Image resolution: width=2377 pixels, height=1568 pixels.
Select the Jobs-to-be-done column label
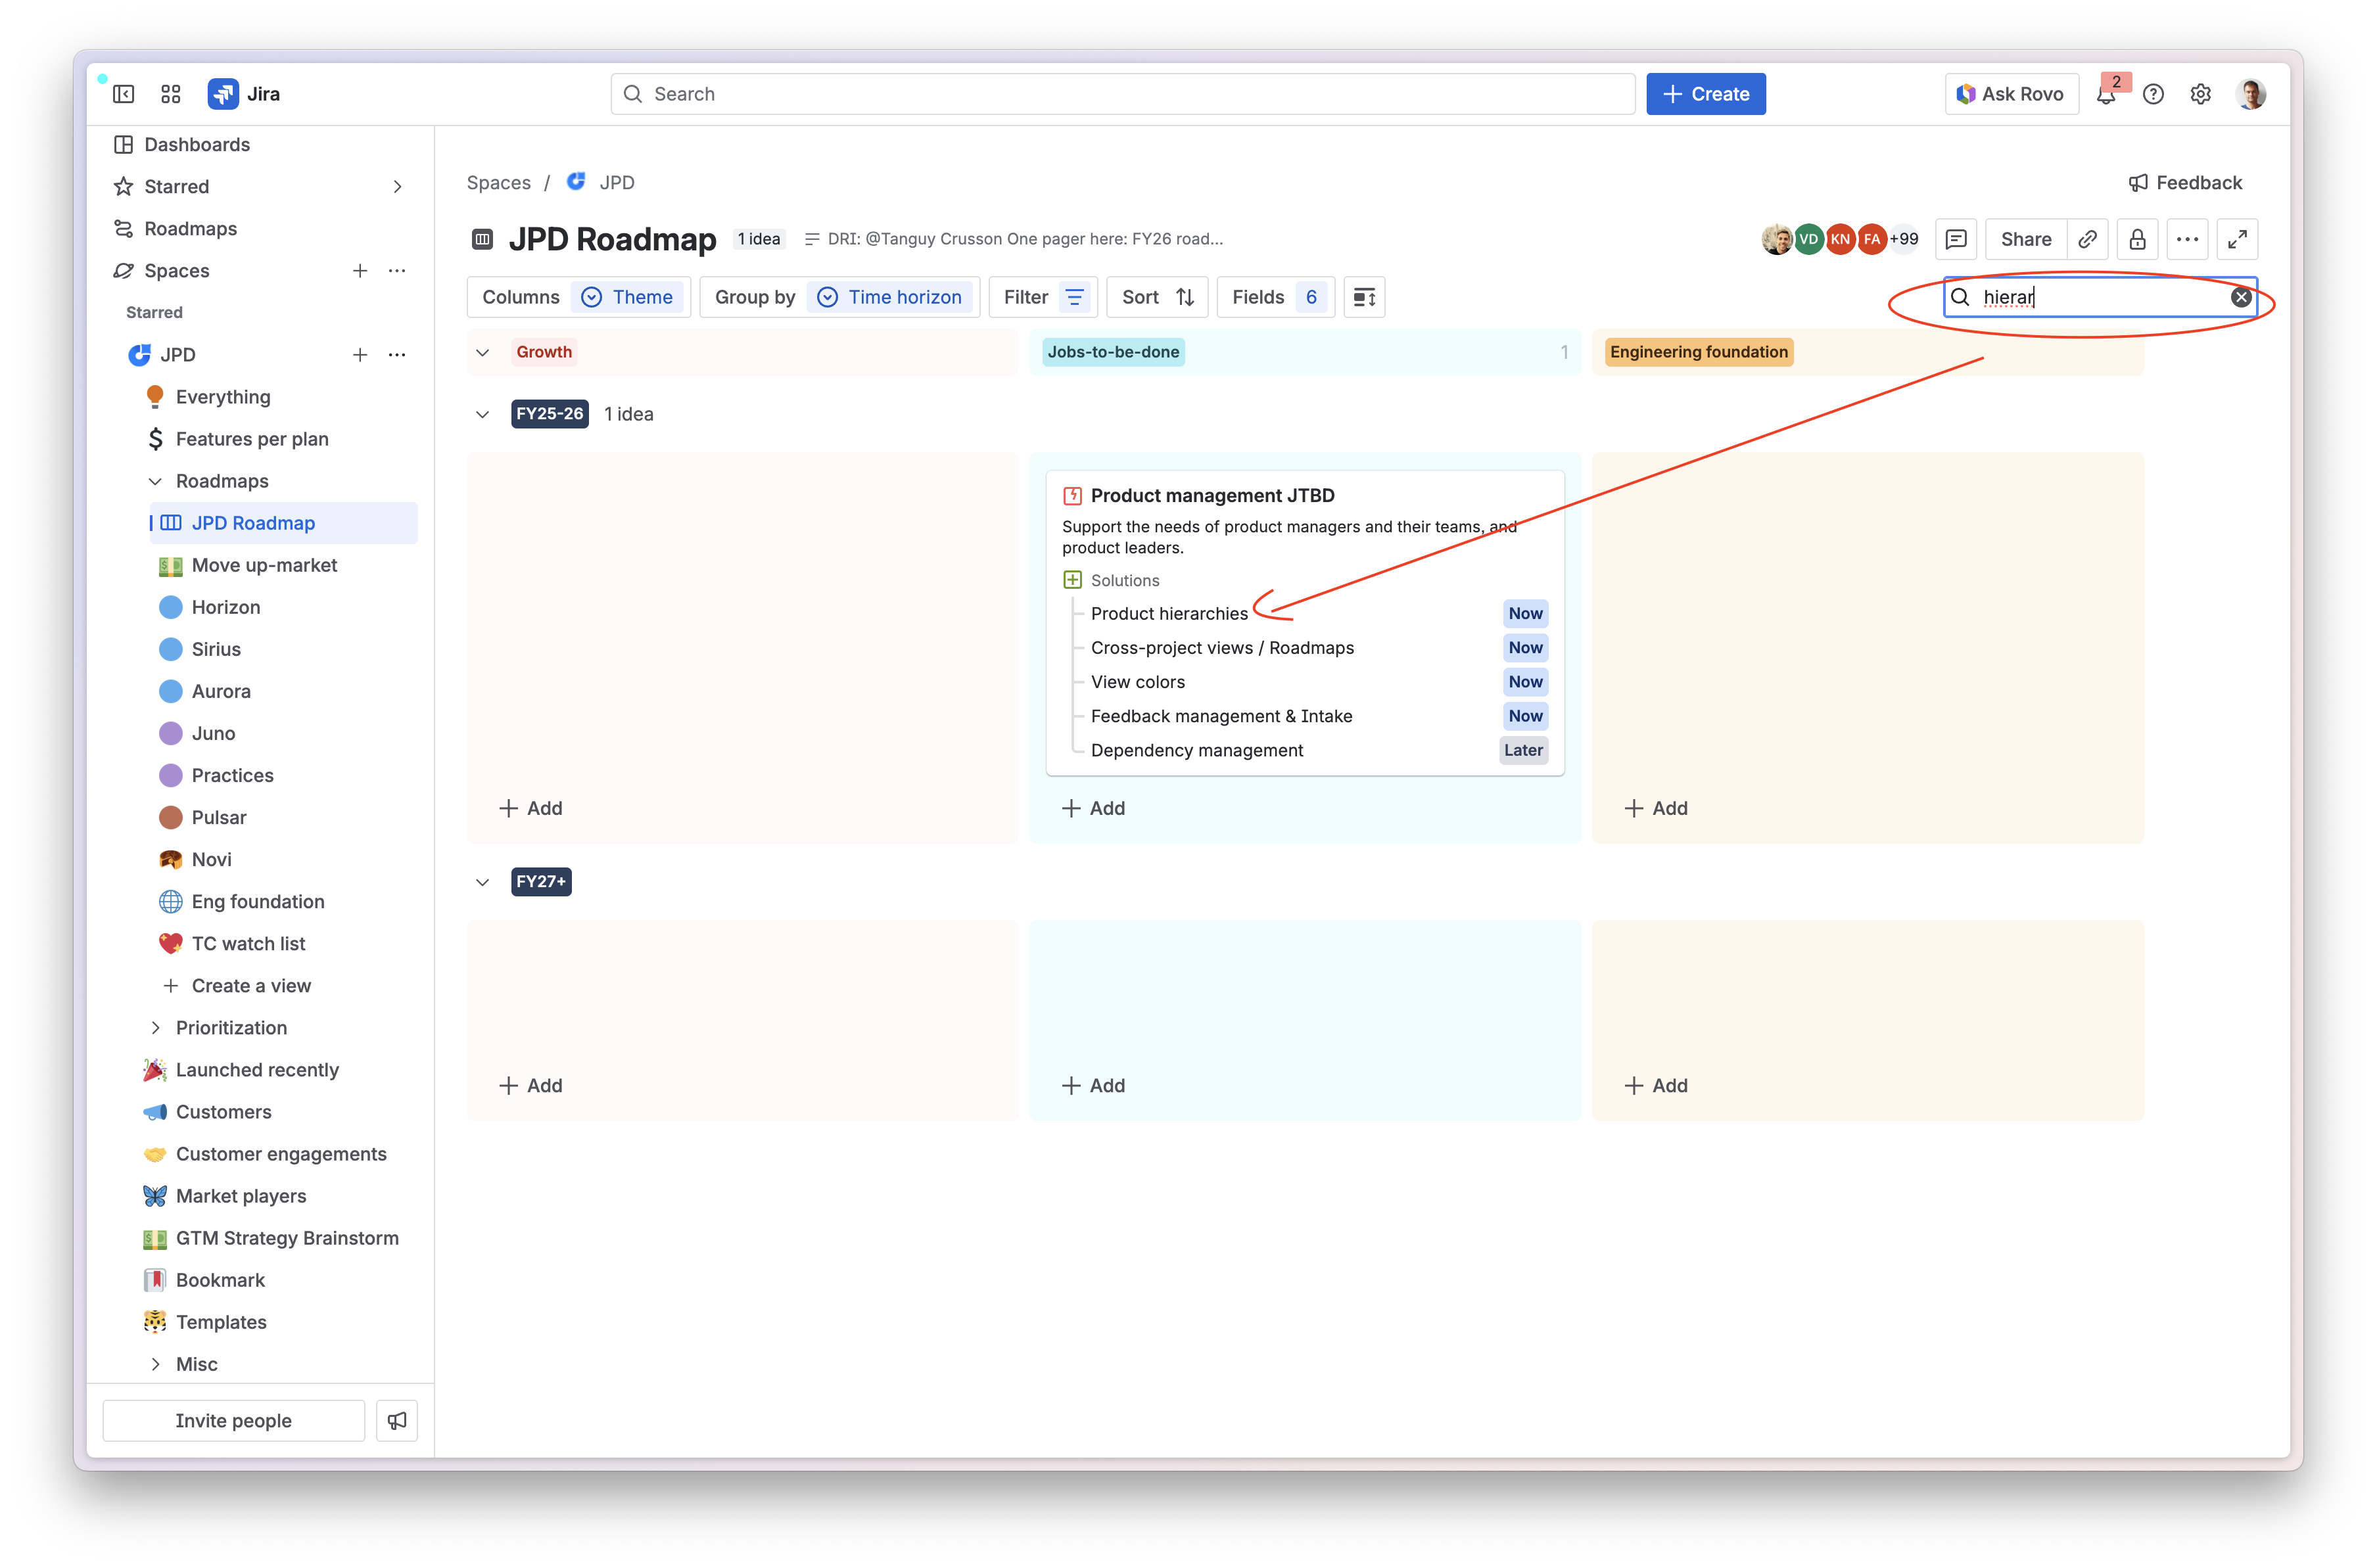1112,352
